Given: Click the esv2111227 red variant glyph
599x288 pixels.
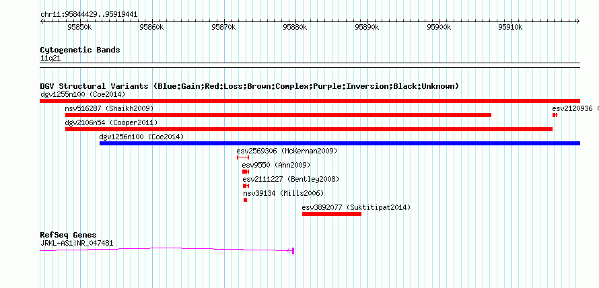Looking at the screenshot, I should pos(246,186).
